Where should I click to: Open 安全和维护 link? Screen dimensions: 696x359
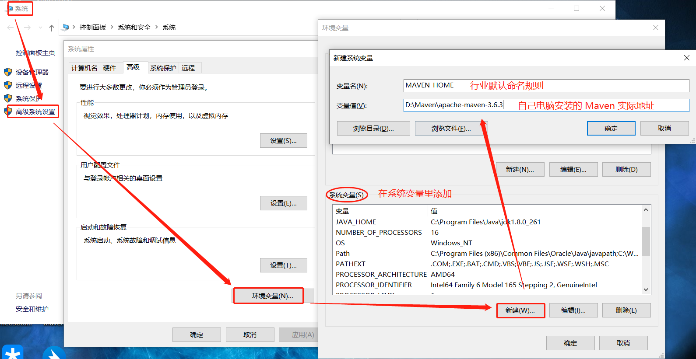coord(32,309)
